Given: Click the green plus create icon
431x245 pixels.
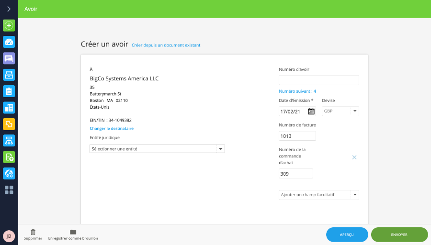Looking at the screenshot, I should coord(9,25).
